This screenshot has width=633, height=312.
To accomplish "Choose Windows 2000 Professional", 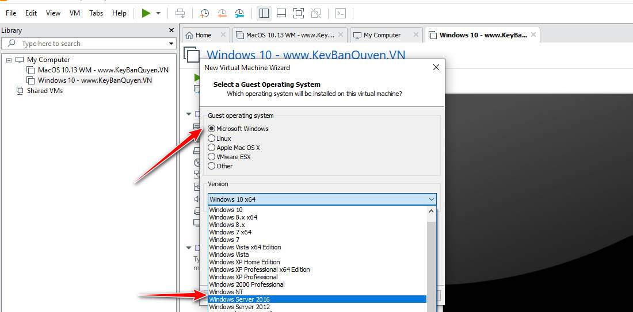I will (317, 284).
